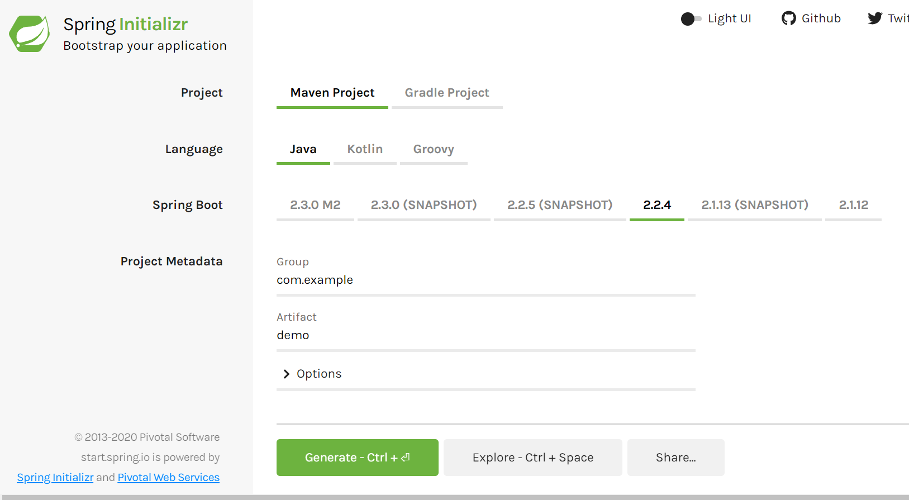Click the 2013-2020 Pivotal Software copyright text
This screenshot has width=909, height=500.
pos(147,437)
